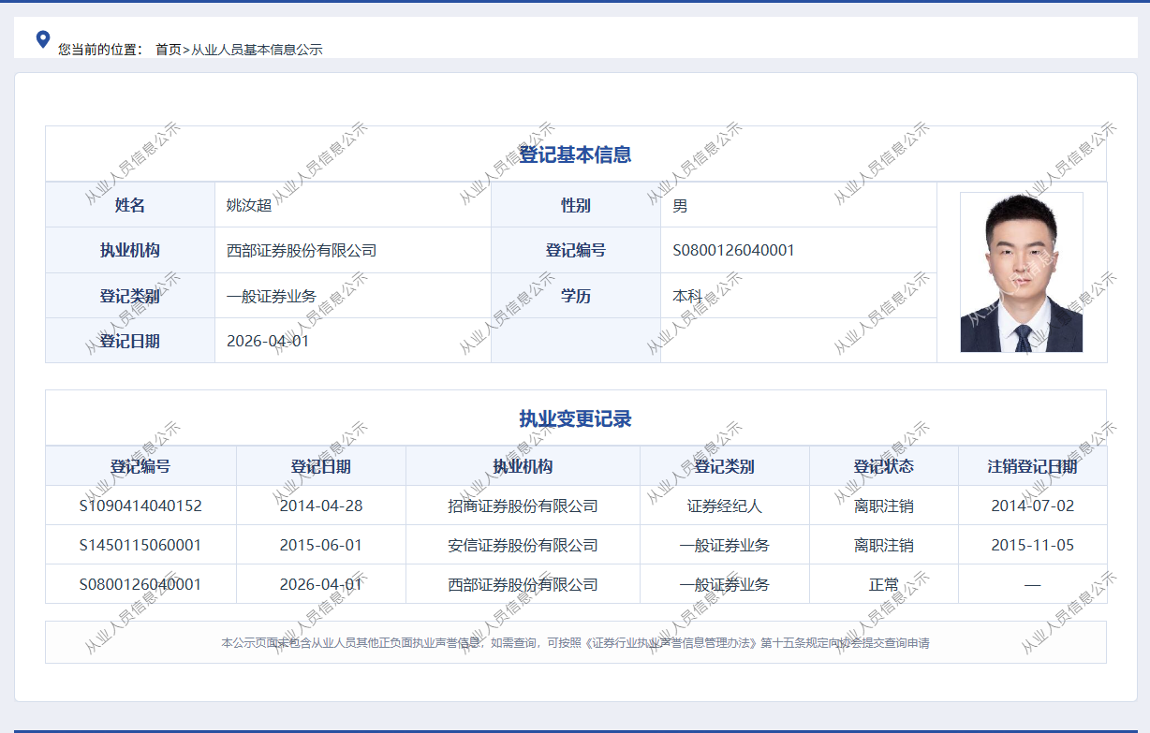Select the name value 姚汝超
Viewport: 1150px width, 733px height.
pyautogui.click(x=249, y=205)
